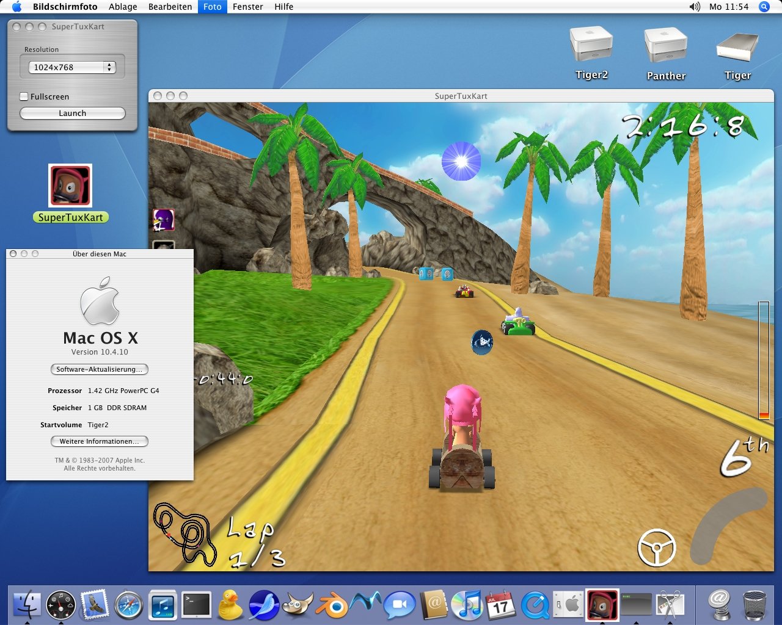Open the Resolution 1024x768 dropdown
Image resolution: width=782 pixels, height=625 pixels.
[72, 67]
